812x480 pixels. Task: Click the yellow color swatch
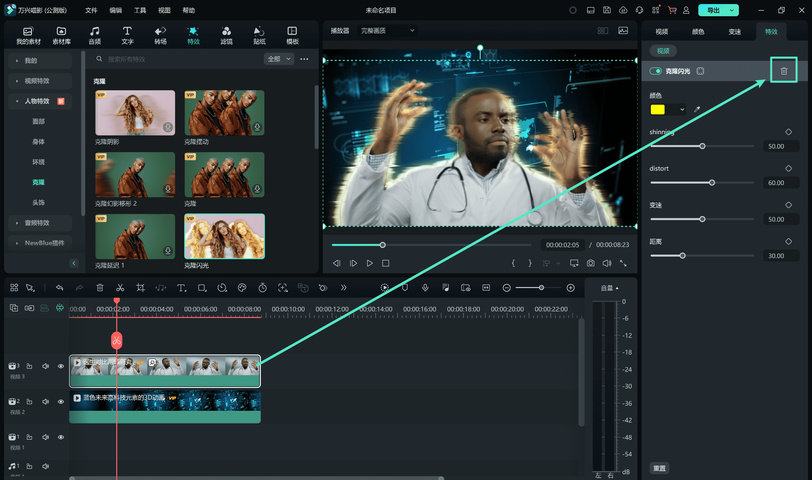click(657, 109)
